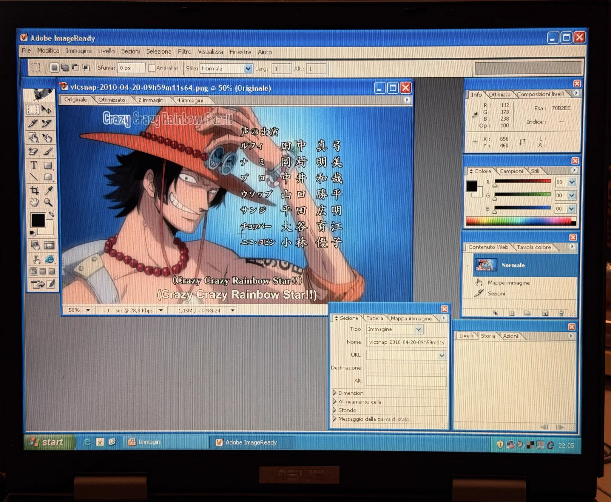Select the Eraser tool
The width and height of the screenshot is (611, 502).
[x=33, y=151]
